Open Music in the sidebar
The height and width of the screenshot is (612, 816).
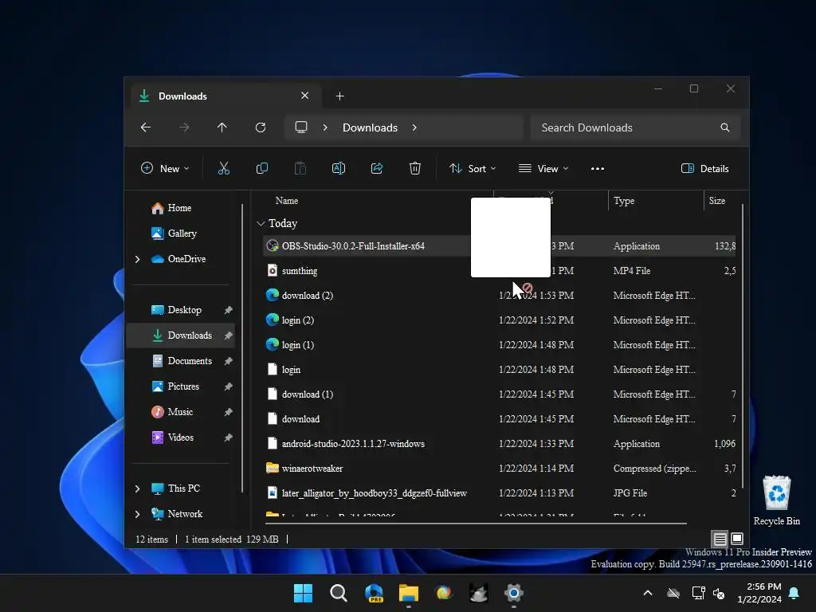pos(180,412)
